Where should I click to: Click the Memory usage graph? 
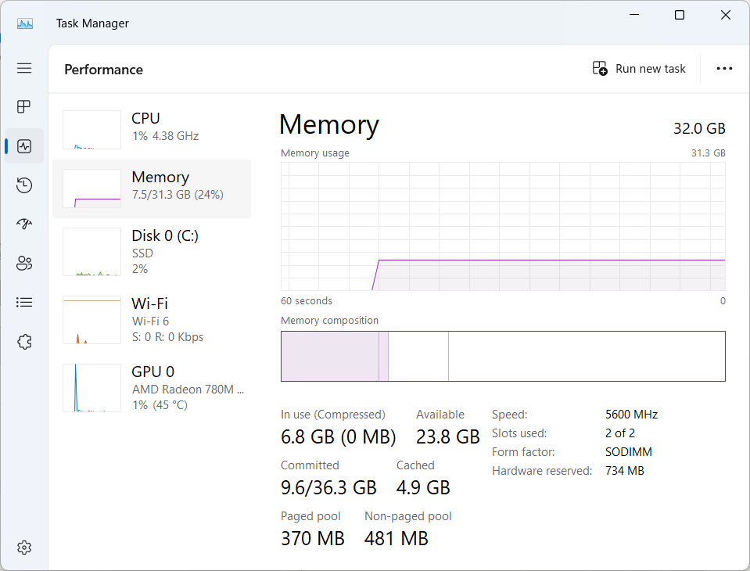pyautogui.click(x=503, y=227)
